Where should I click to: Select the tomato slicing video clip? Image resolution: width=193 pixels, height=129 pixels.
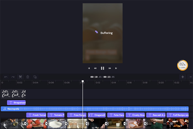[x=36, y=123]
